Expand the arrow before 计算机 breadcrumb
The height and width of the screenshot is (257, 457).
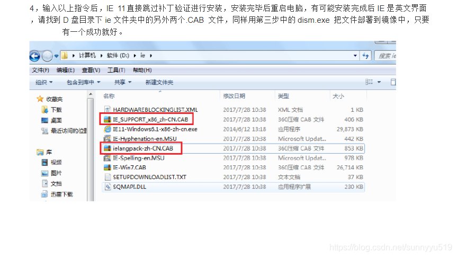pos(74,56)
